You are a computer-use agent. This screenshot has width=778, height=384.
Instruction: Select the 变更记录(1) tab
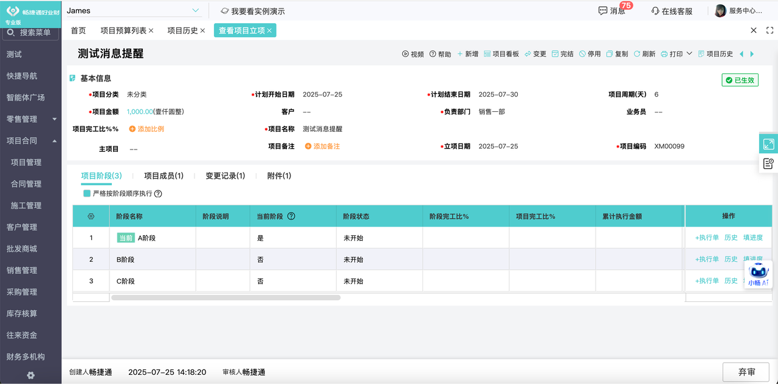coord(225,176)
